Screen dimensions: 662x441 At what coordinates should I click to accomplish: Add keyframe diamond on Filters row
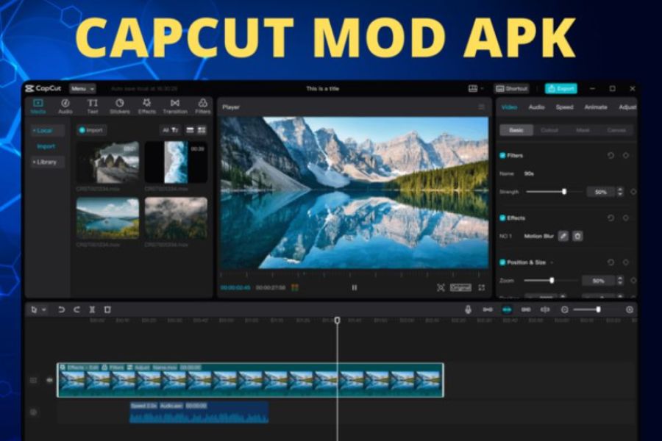tap(626, 156)
